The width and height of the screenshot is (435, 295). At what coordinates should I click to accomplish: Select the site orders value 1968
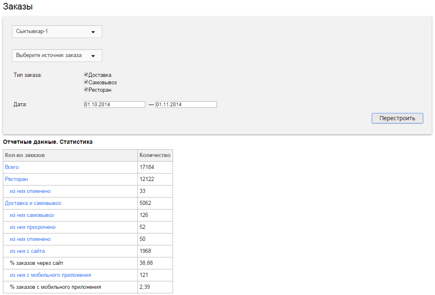pos(145,251)
